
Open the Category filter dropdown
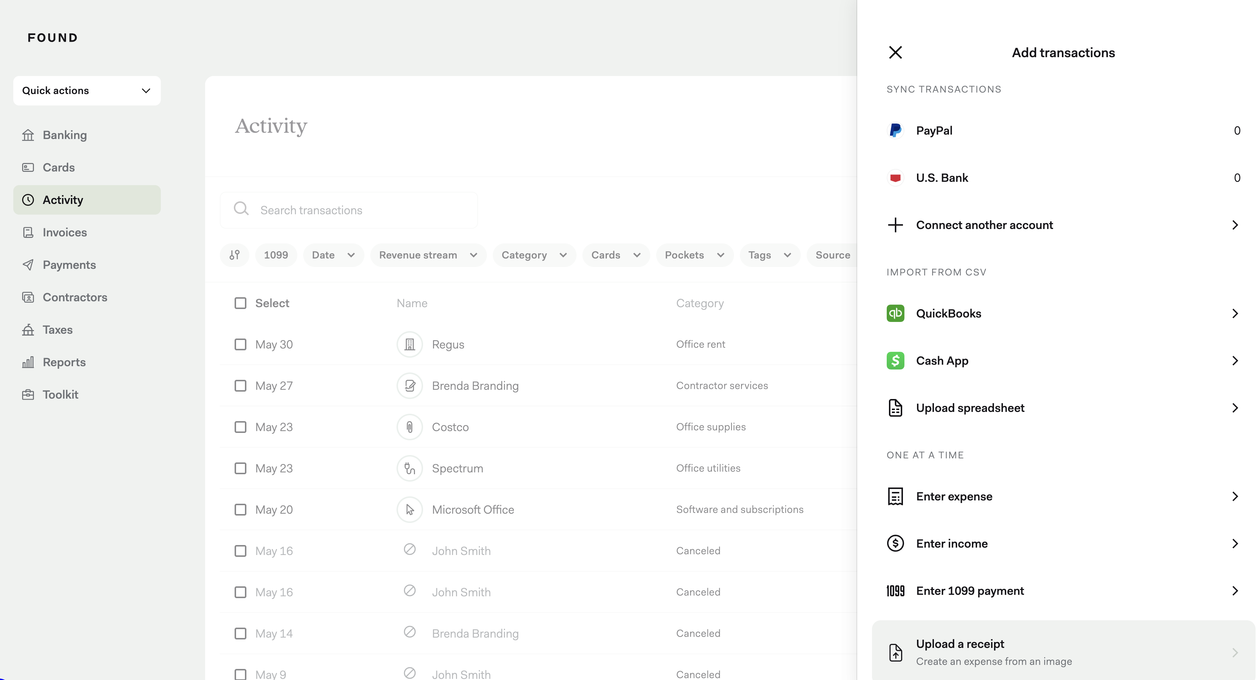pyautogui.click(x=534, y=255)
